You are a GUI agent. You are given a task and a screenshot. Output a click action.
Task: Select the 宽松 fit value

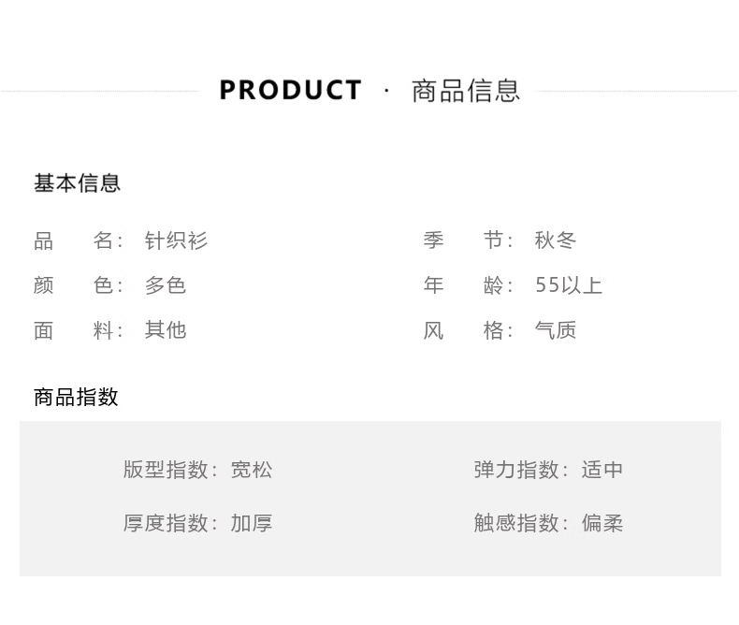pos(252,470)
